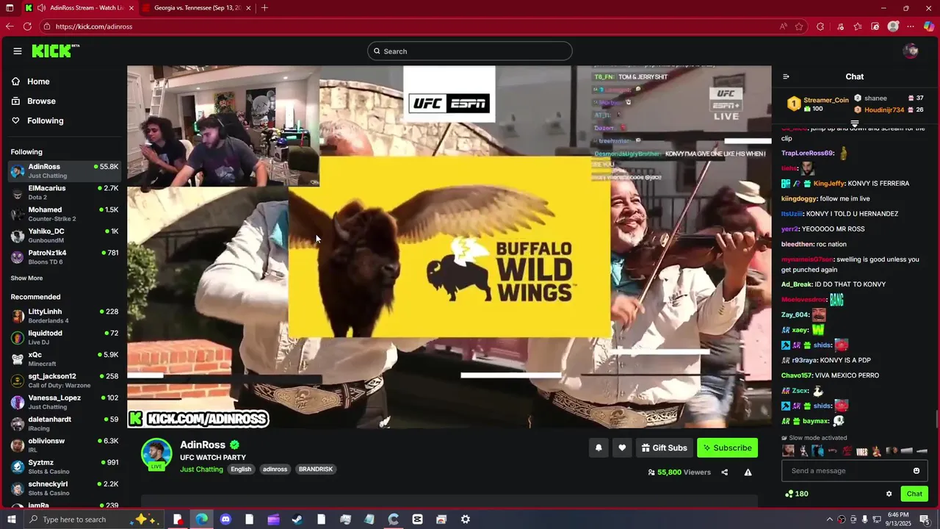Click Gift Subs button
This screenshot has width=940, height=529.
coord(665,448)
